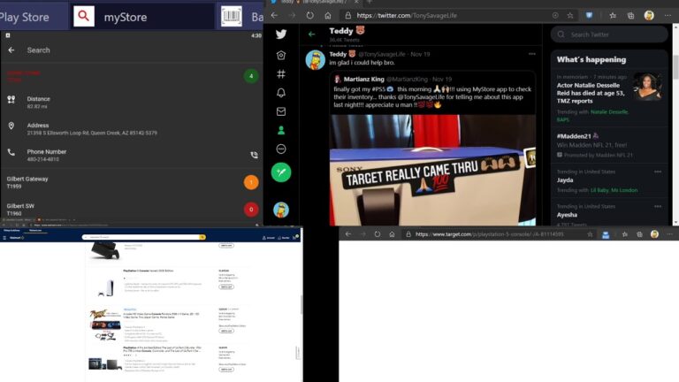Open the Profile icon in Twitter sidebar

coord(281,130)
